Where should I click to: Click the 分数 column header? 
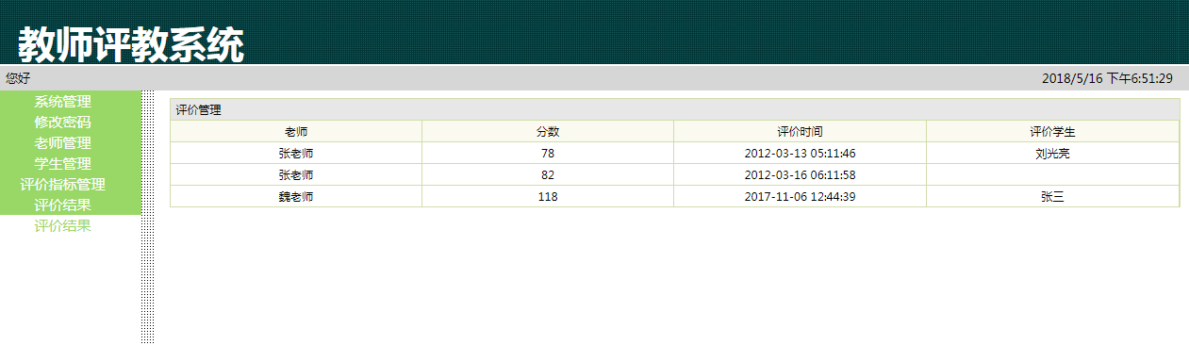(x=548, y=132)
